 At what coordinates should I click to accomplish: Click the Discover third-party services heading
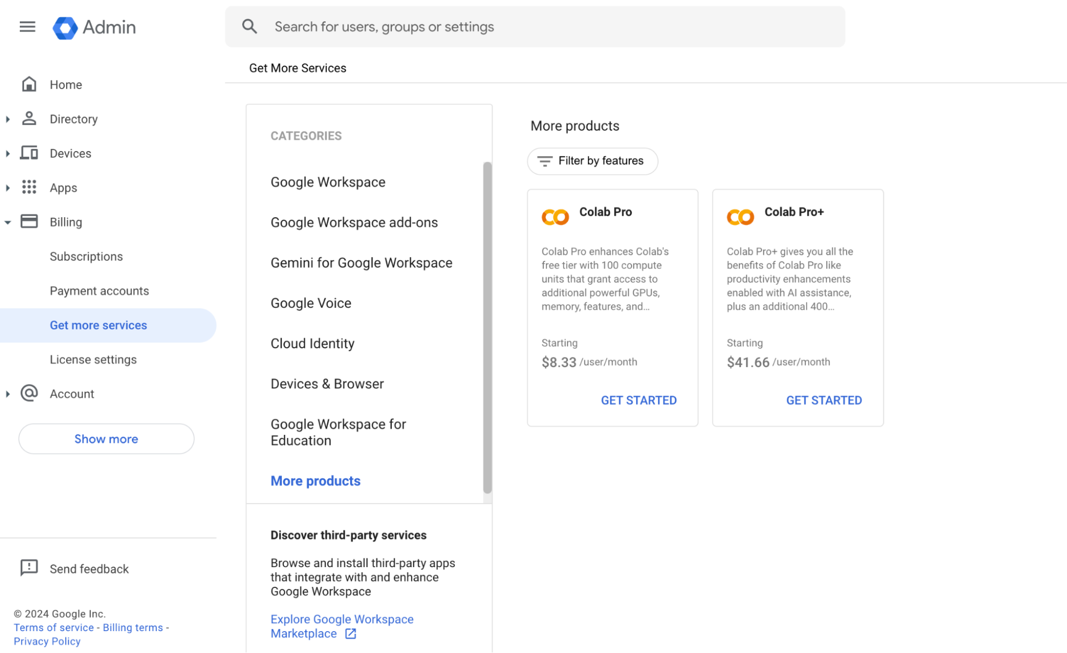click(x=349, y=535)
